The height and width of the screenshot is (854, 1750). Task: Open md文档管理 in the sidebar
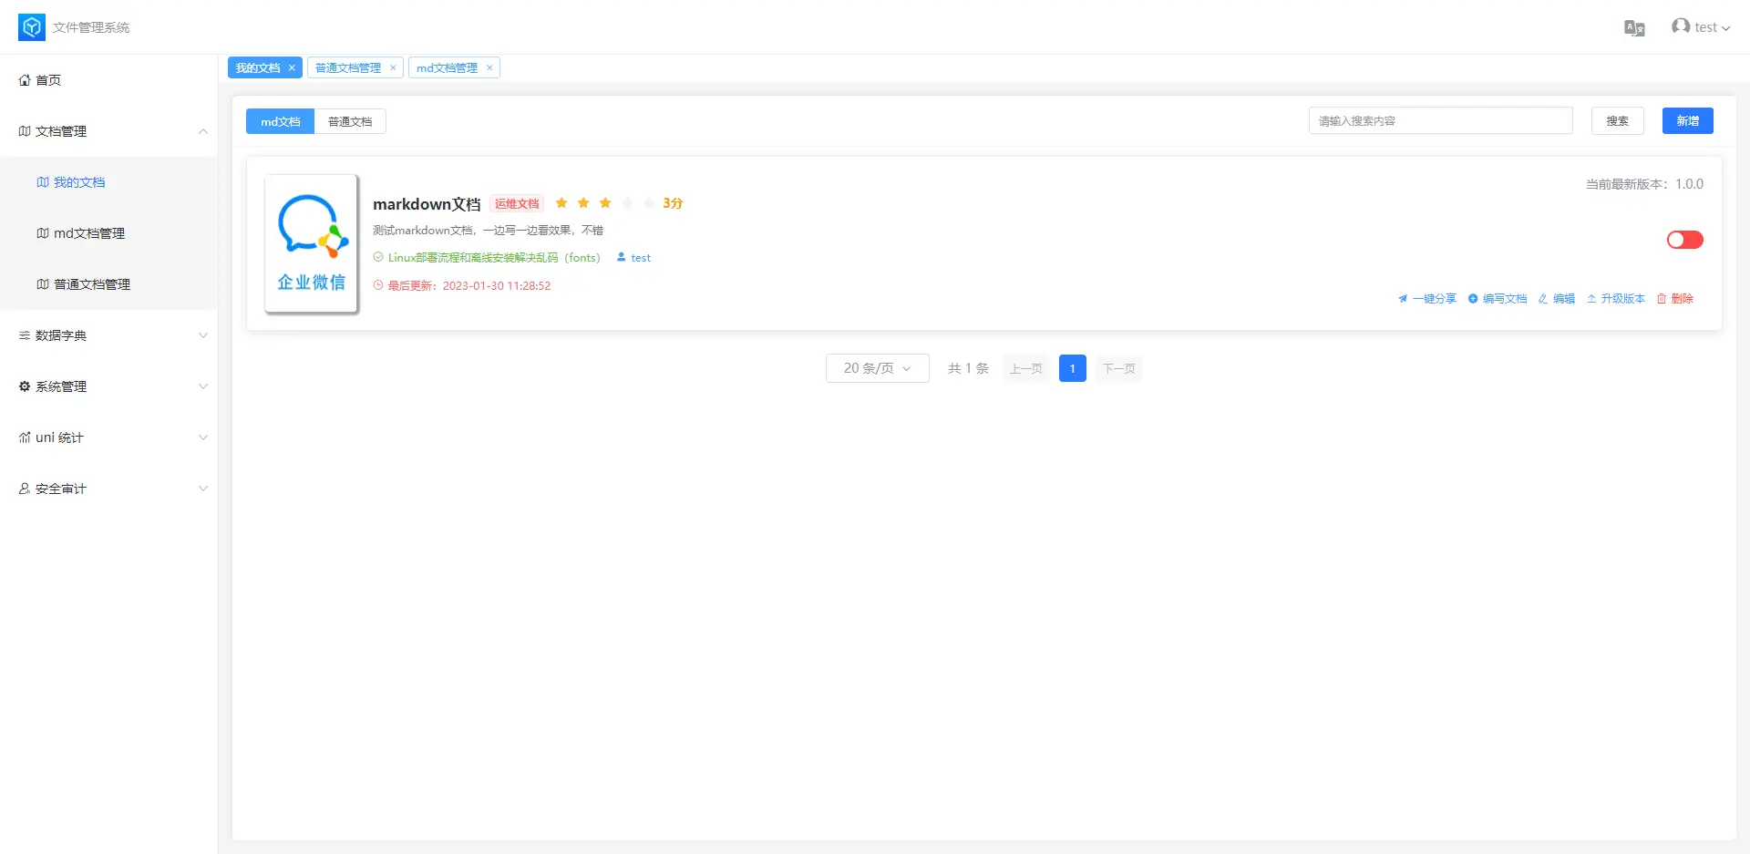point(89,233)
